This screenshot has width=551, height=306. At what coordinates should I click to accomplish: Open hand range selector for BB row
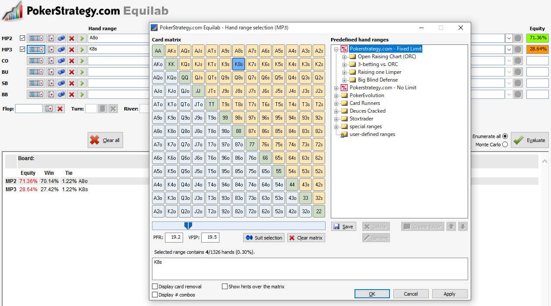(36, 95)
